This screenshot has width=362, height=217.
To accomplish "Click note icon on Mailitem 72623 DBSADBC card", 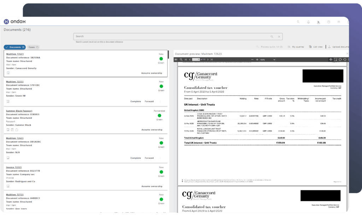I will (x=8, y=158).
